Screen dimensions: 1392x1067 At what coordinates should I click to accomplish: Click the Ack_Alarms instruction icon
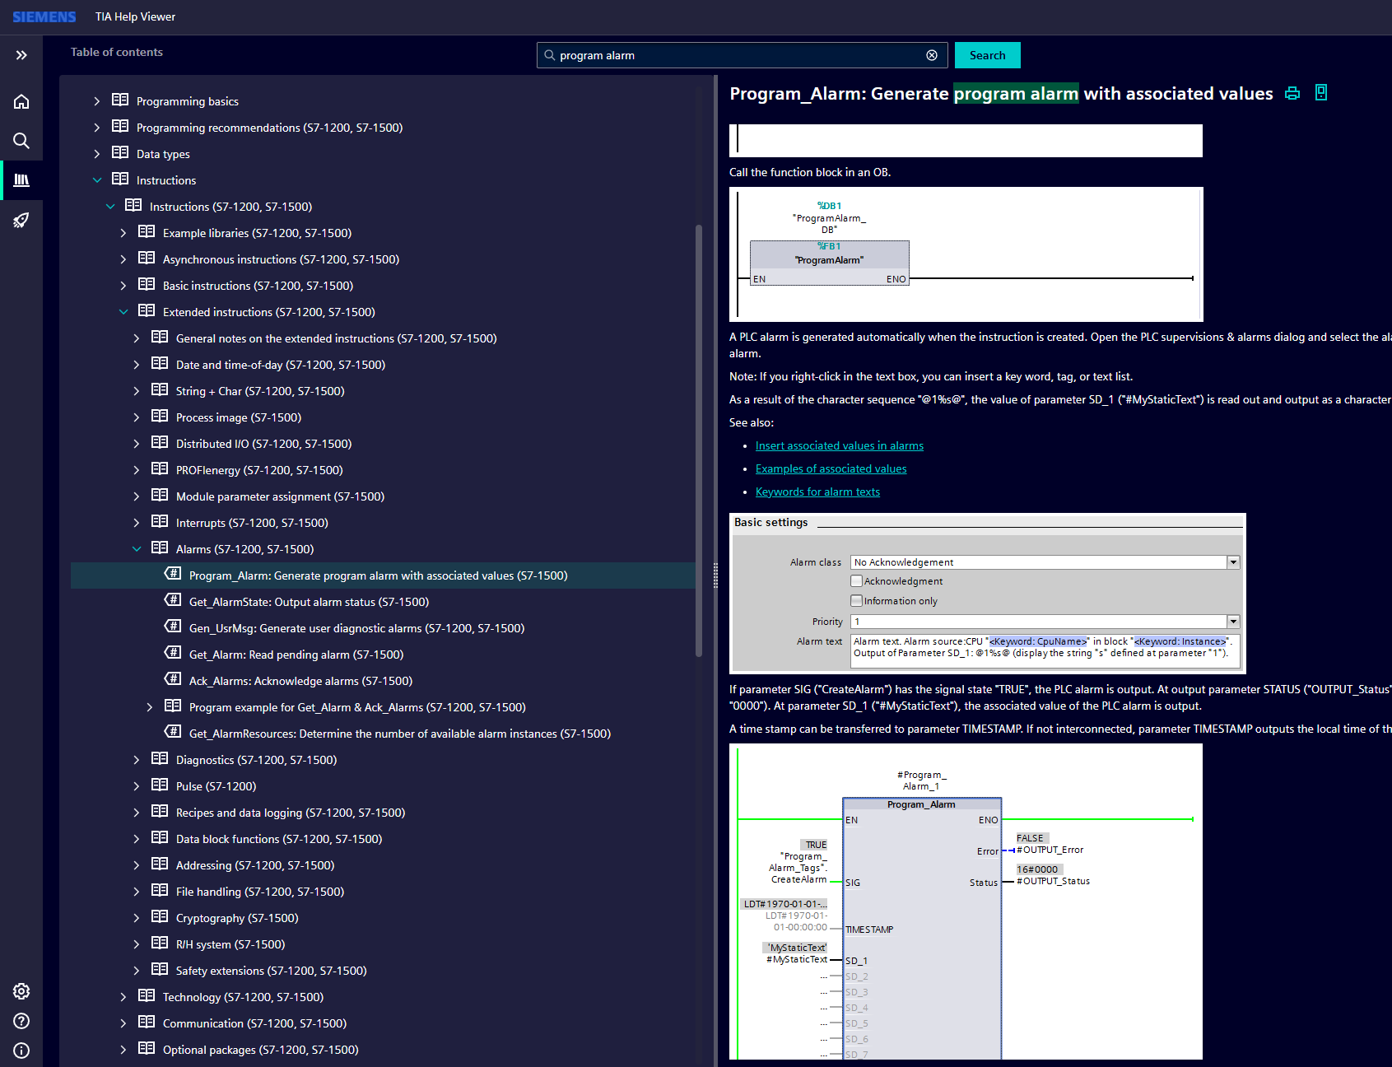click(x=173, y=680)
